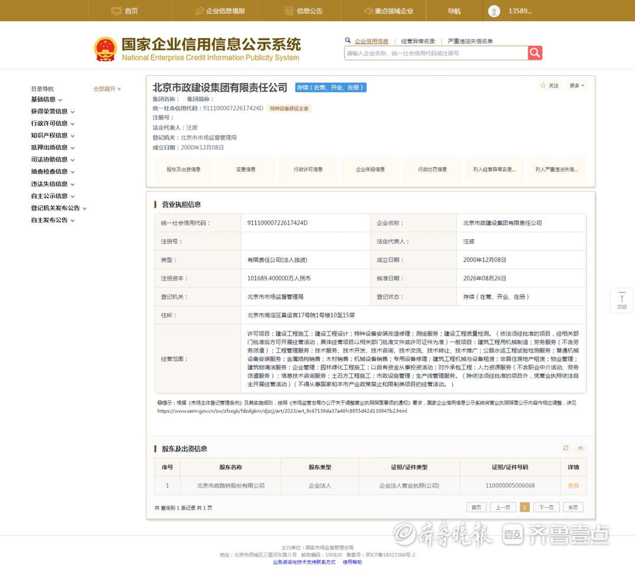The width and height of the screenshot is (635, 573).
Task: Click the 末页 pagination button
Action: 573,507
